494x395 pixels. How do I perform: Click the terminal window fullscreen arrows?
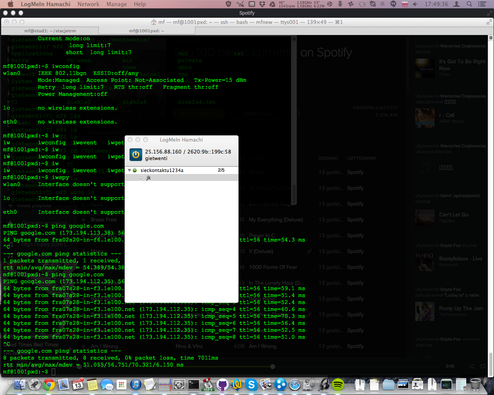(489, 22)
